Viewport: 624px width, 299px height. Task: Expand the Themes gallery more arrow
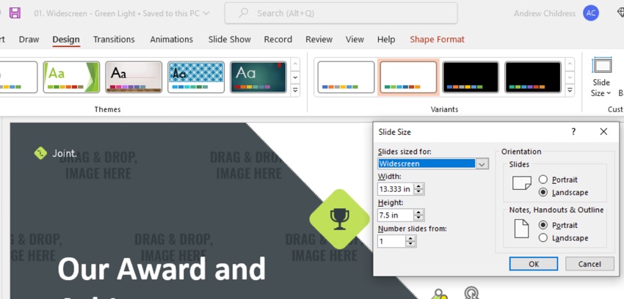[x=295, y=91]
